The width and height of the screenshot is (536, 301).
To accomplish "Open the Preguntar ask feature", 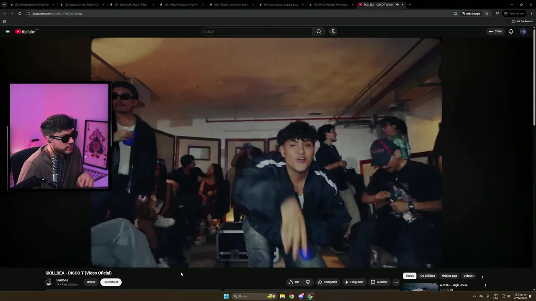I will click(354, 282).
